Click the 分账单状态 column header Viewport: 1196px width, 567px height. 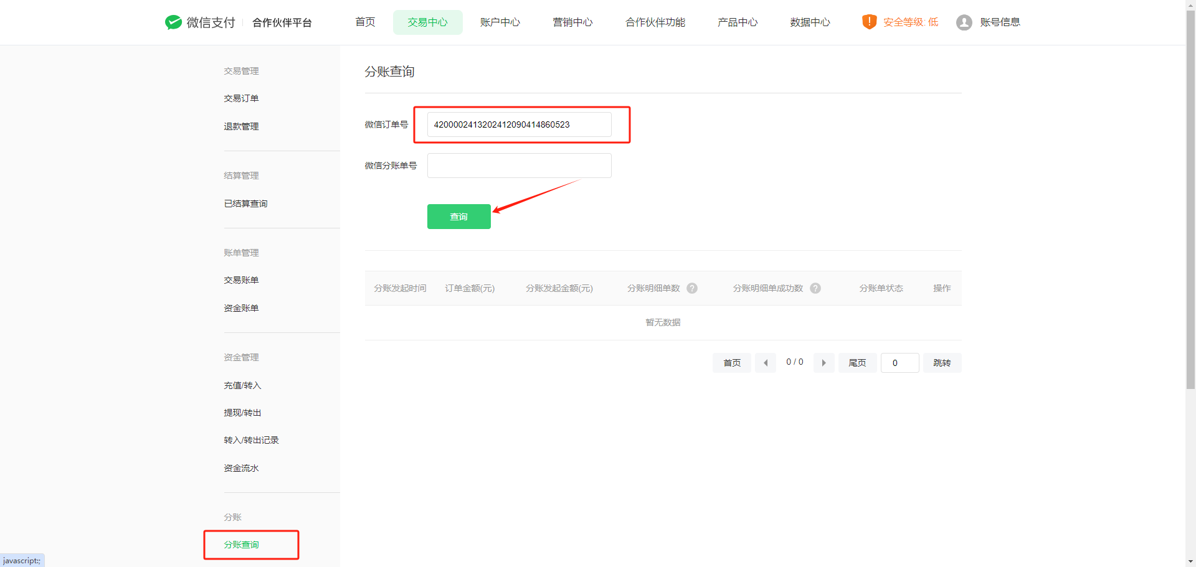pos(881,288)
